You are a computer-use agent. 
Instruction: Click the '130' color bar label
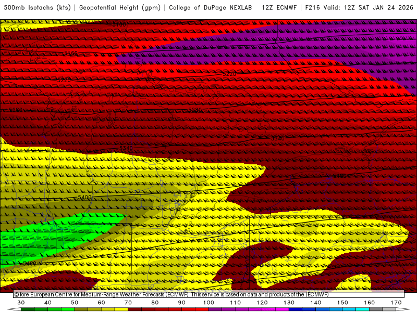(289, 303)
